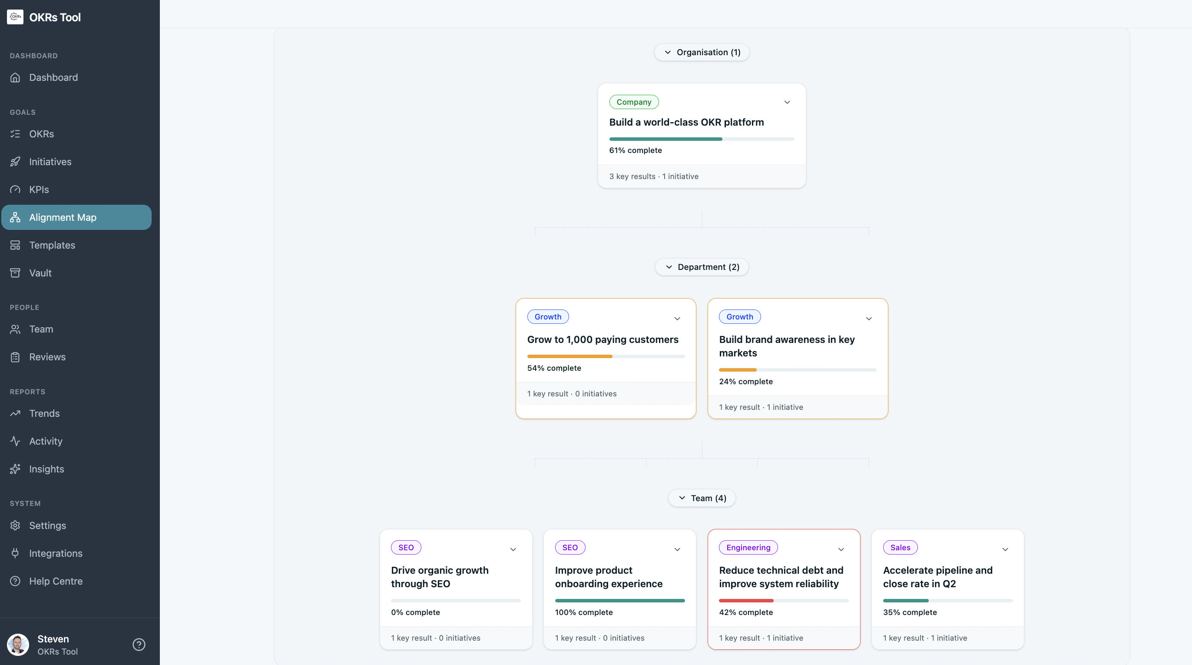
Task: Open the Trends report
Action: 44,413
